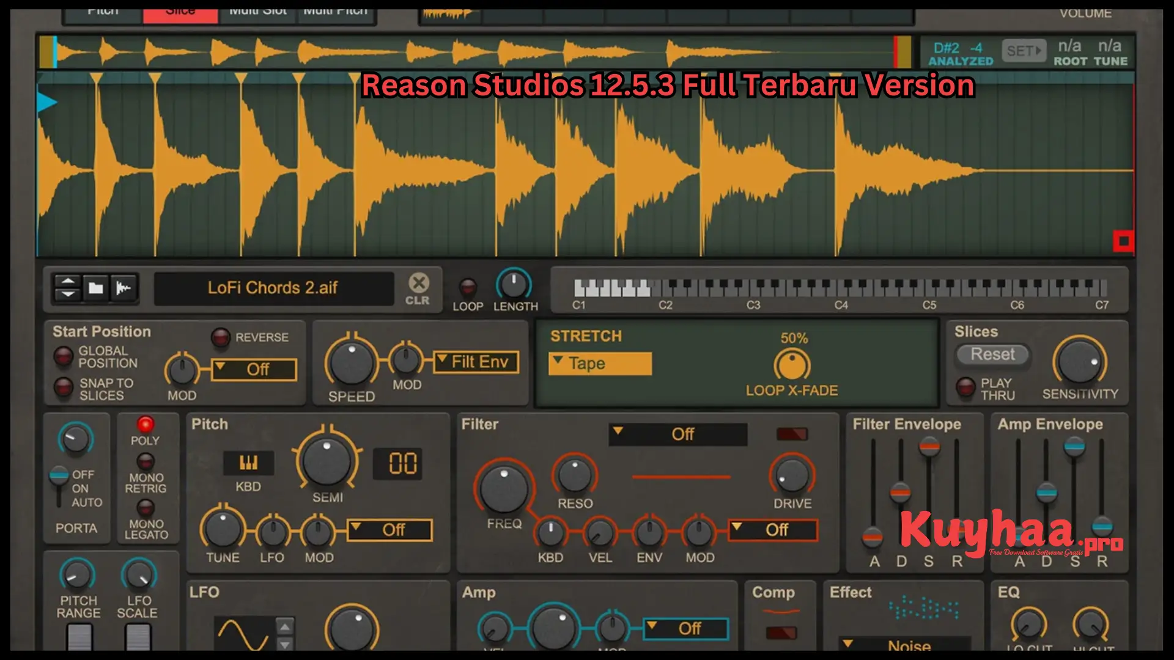Switch to the Multi Slot tab
The image size is (1174, 660).
click(x=258, y=15)
